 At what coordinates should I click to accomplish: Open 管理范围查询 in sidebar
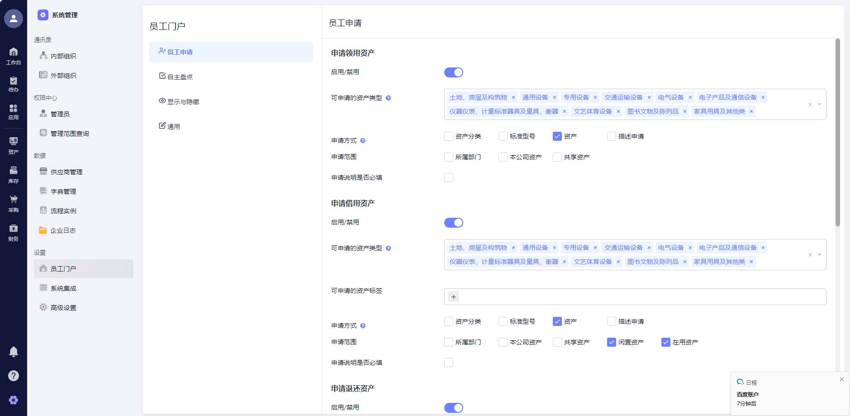tap(84, 134)
